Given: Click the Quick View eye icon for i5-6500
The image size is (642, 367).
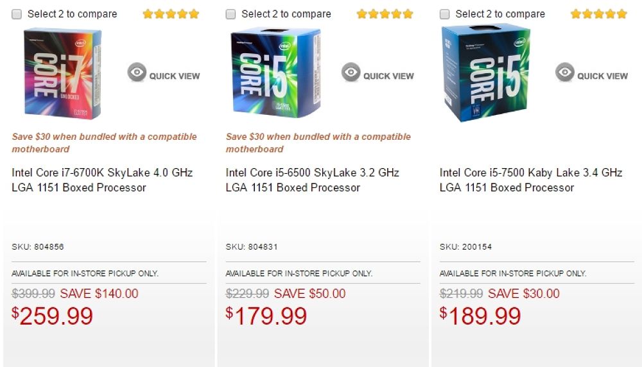Looking at the screenshot, I should point(351,73).
